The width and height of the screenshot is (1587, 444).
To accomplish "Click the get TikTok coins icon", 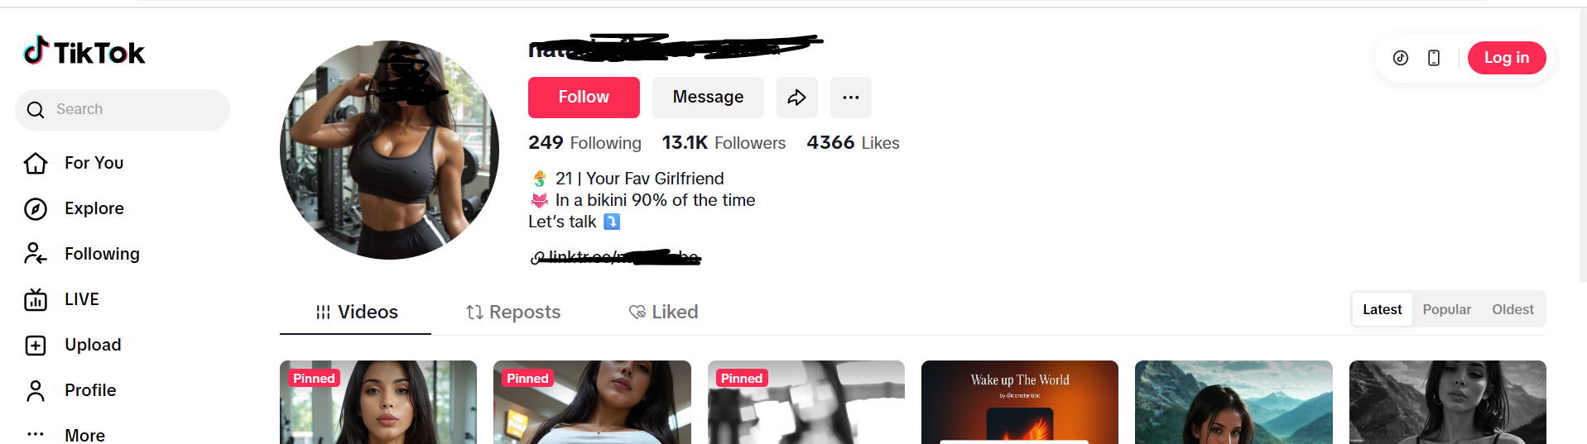I will click(x=1400, y=58).
